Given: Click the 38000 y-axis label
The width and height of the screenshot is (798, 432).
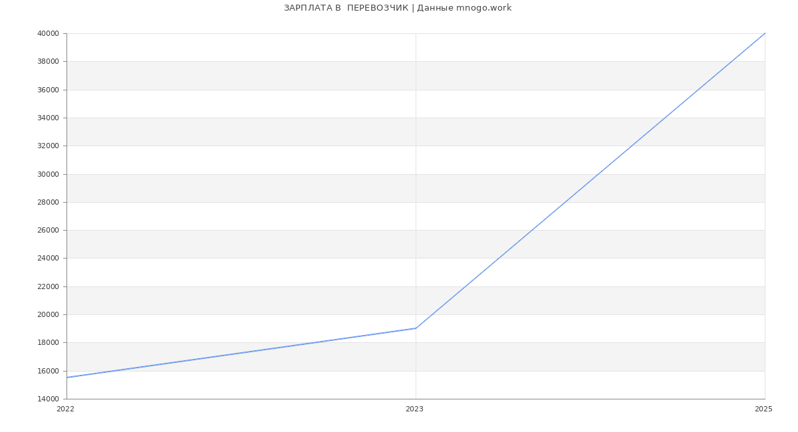Looking at the screenshot, I should pyautogui.click(x=48, y=61).
